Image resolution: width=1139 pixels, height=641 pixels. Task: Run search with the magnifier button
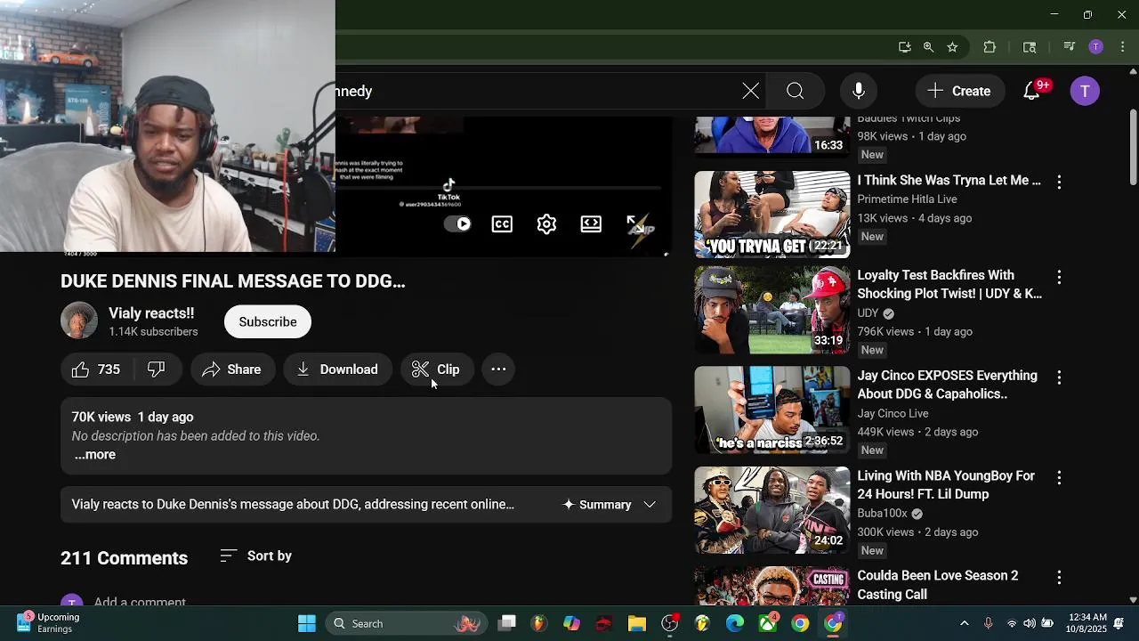(796, 91)
